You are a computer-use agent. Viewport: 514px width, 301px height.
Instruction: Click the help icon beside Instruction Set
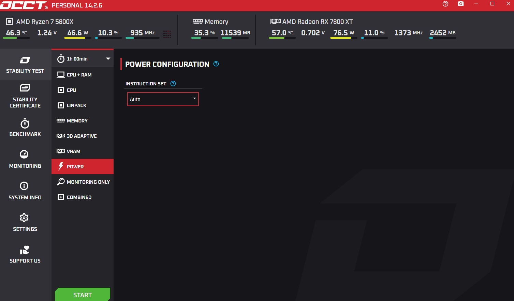pyautogui.click(x=173, y=84)
